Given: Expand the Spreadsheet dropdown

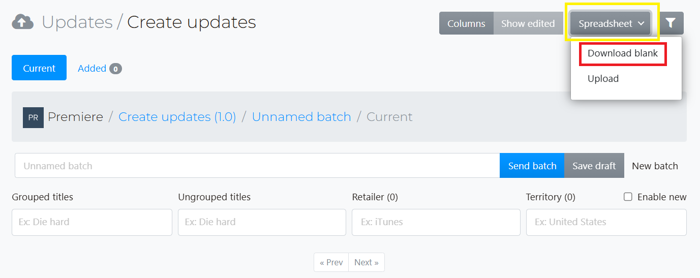Looking at the screenshot, I should pos(611,23).
